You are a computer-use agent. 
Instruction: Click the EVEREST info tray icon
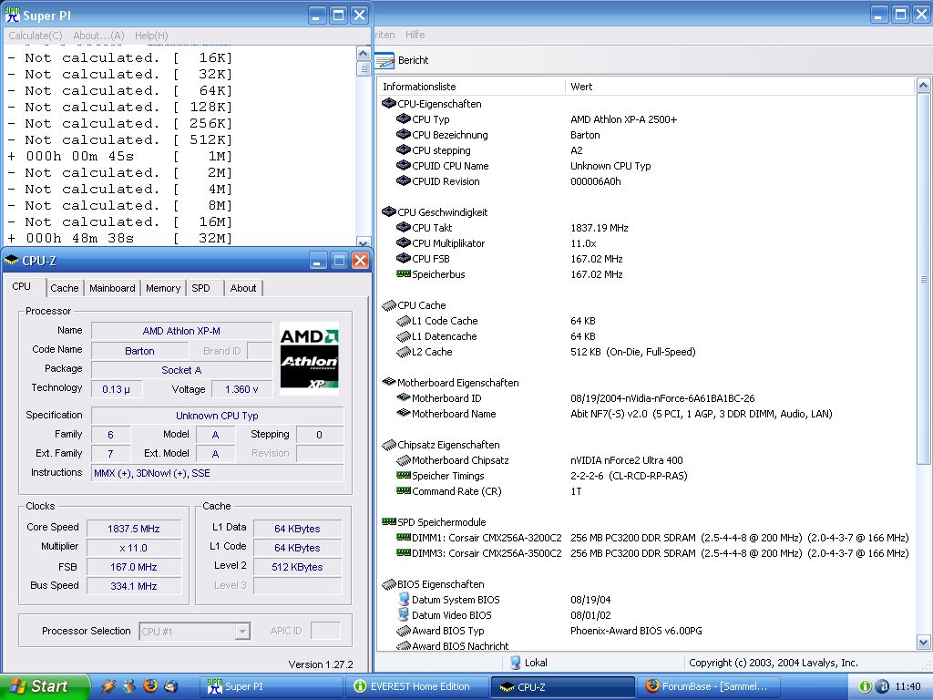pyautogui.click(x=866, y=686)
